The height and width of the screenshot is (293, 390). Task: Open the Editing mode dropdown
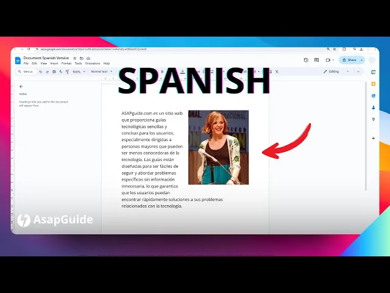pos(336,71)
